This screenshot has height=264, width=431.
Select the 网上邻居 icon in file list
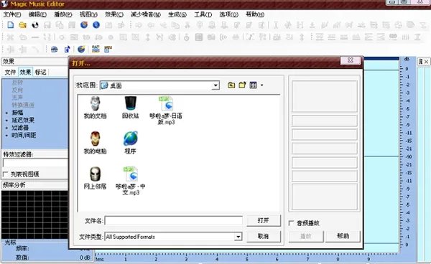tap(95, 178)
